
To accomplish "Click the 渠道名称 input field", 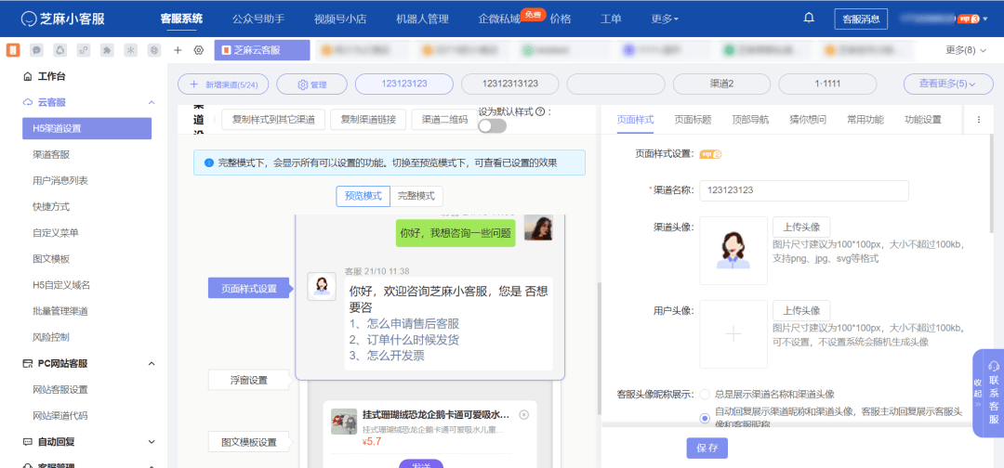I will [803, 190].
